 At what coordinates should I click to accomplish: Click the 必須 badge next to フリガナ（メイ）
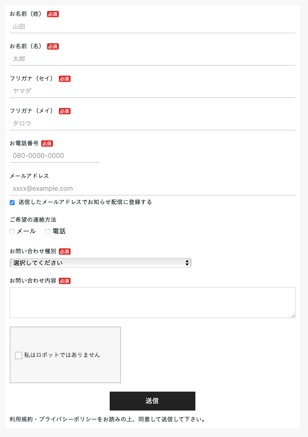pos(64,111)
